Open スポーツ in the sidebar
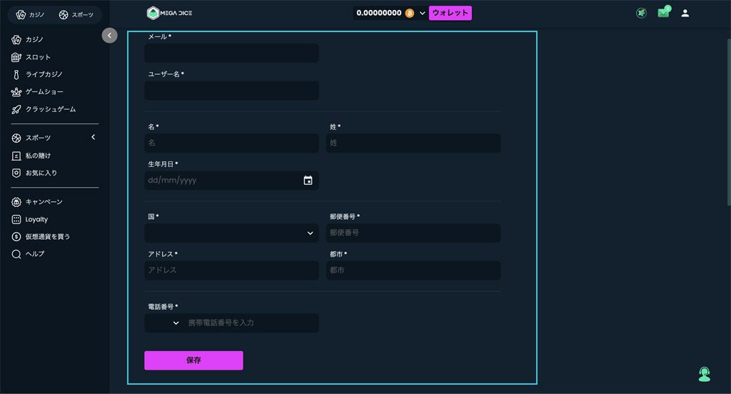731x394 pixels. (x=31, y=138)
